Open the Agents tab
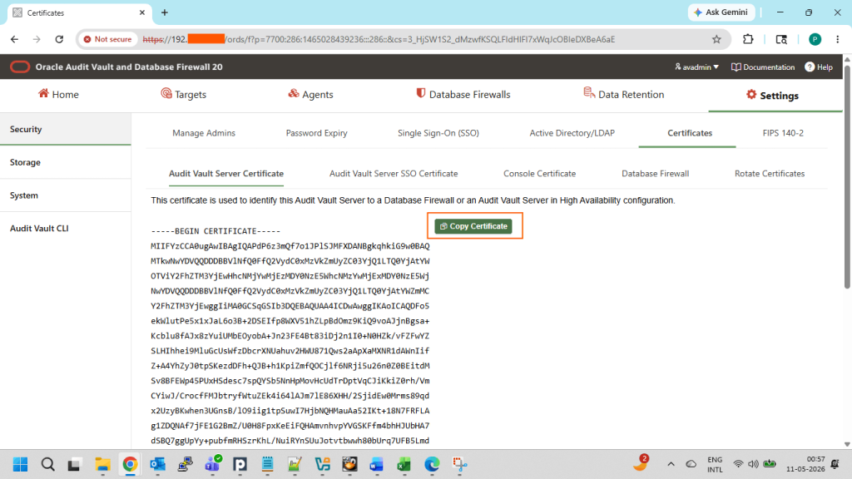852x479 pixels. (x=310, y=95)
